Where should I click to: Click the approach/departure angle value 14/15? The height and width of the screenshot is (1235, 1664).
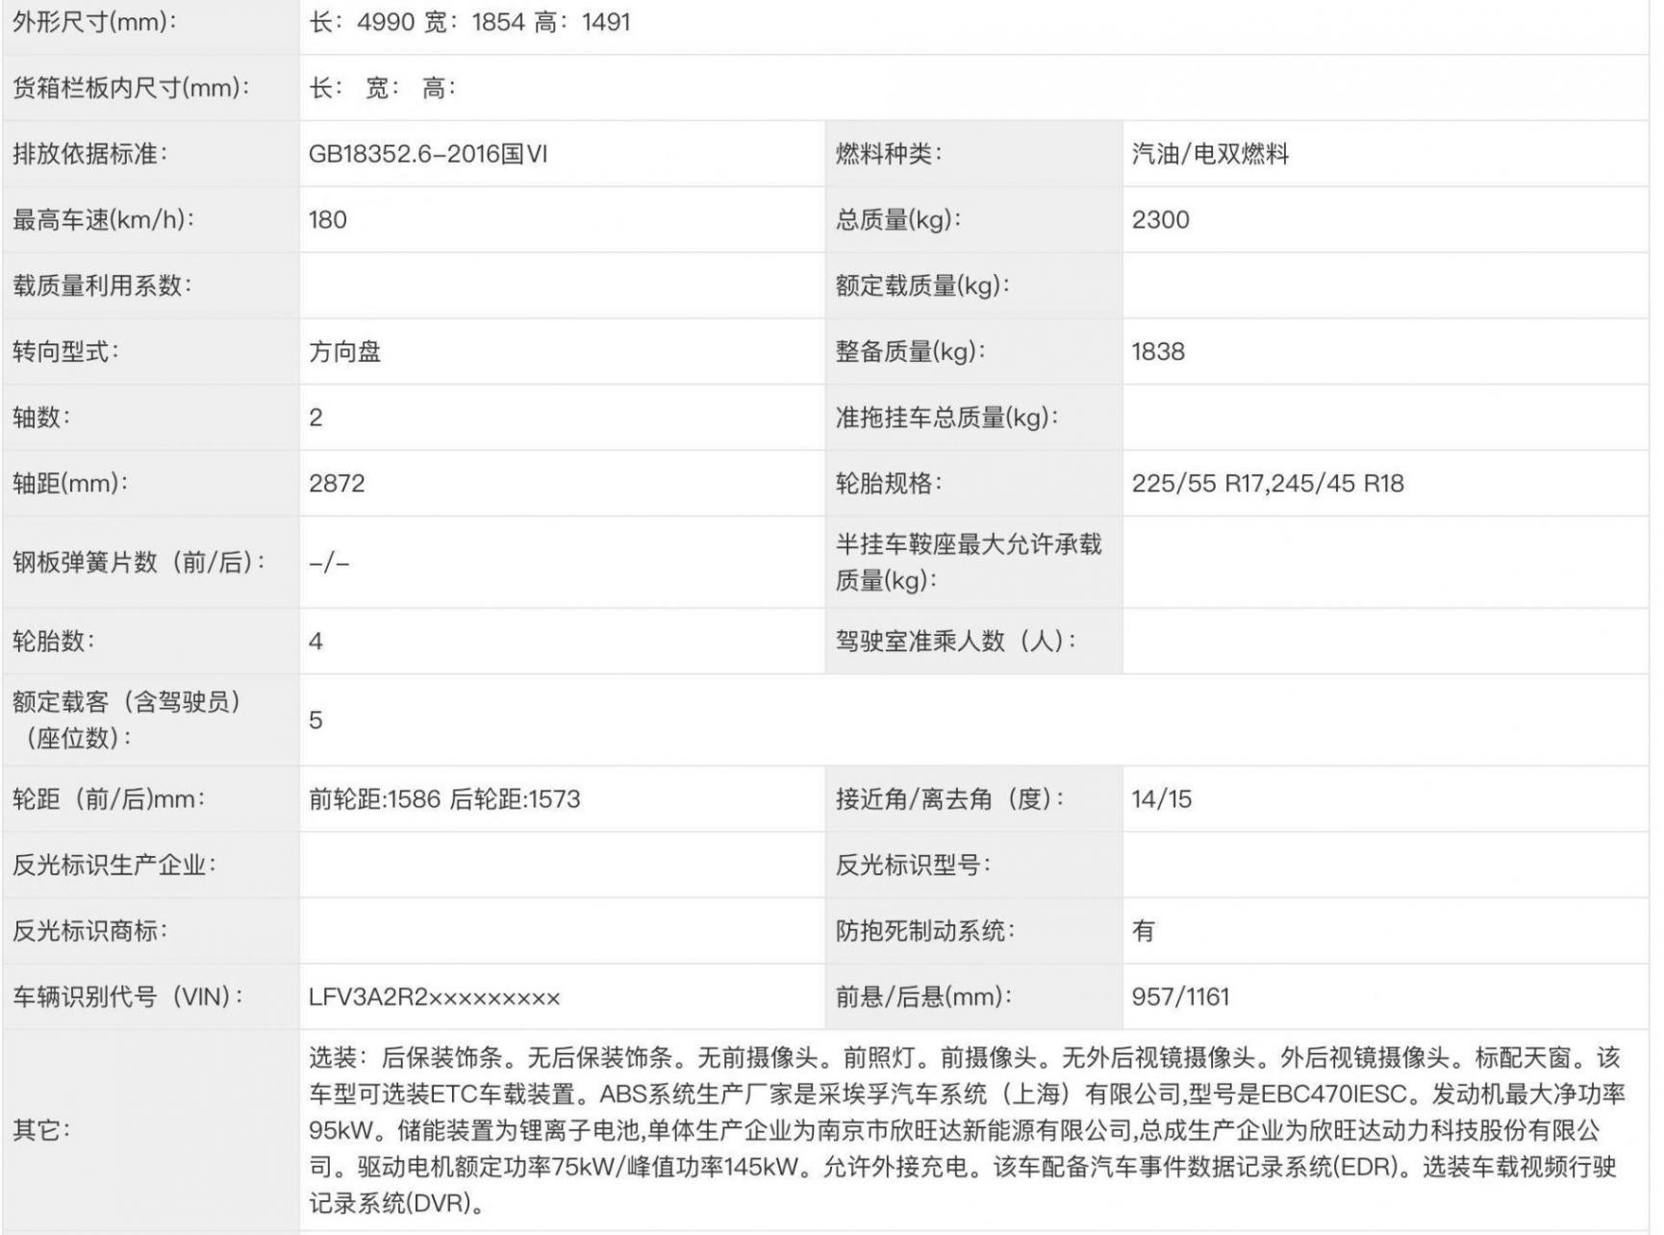click(1161, 799)
